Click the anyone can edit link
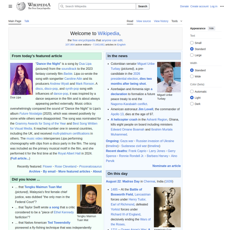 point(112,40)
